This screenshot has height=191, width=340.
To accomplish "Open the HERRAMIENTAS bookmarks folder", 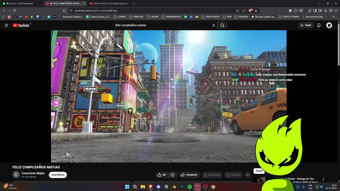I will coord(171,17).
